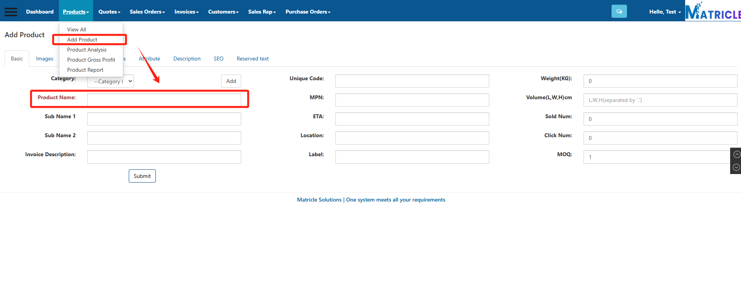Focus the Product Name input field

[x=164, y=100]
